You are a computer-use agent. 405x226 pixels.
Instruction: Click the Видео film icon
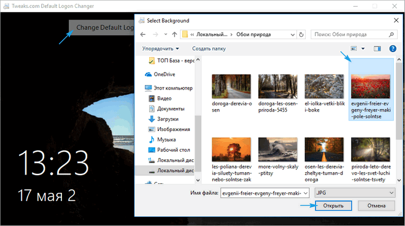(152, 99)
